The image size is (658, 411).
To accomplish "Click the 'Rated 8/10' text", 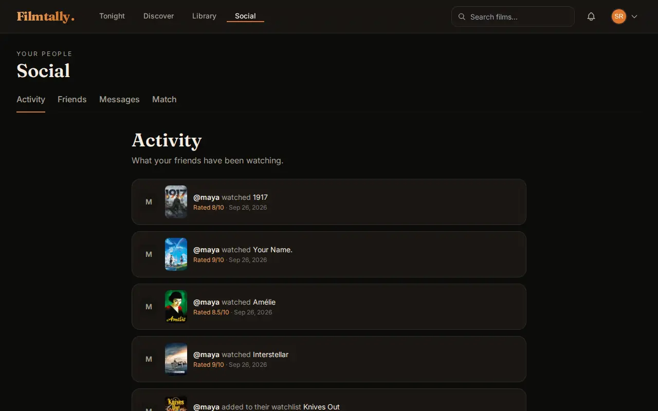I will 209,208.
